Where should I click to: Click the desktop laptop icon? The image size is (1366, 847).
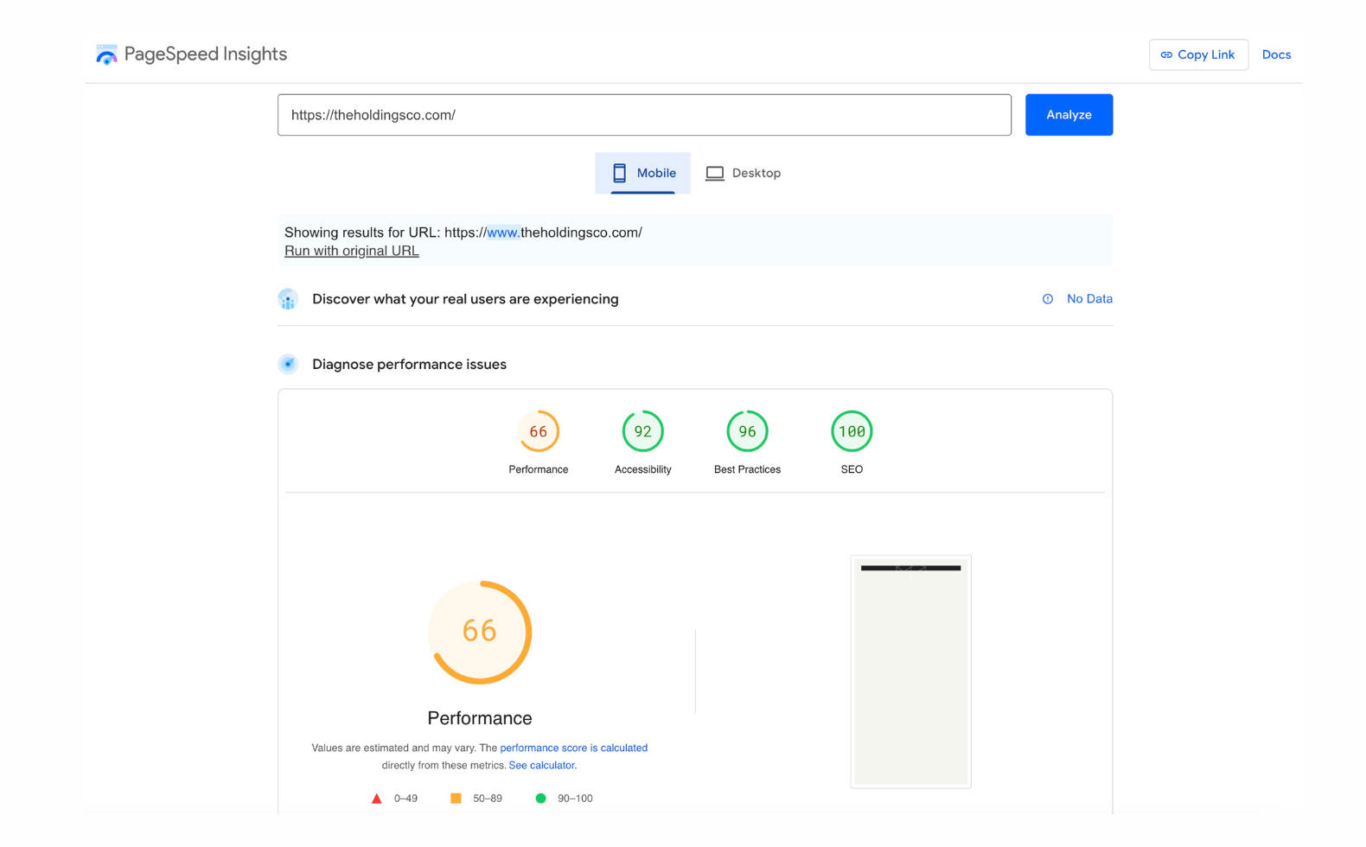click(x=714, y=174)
